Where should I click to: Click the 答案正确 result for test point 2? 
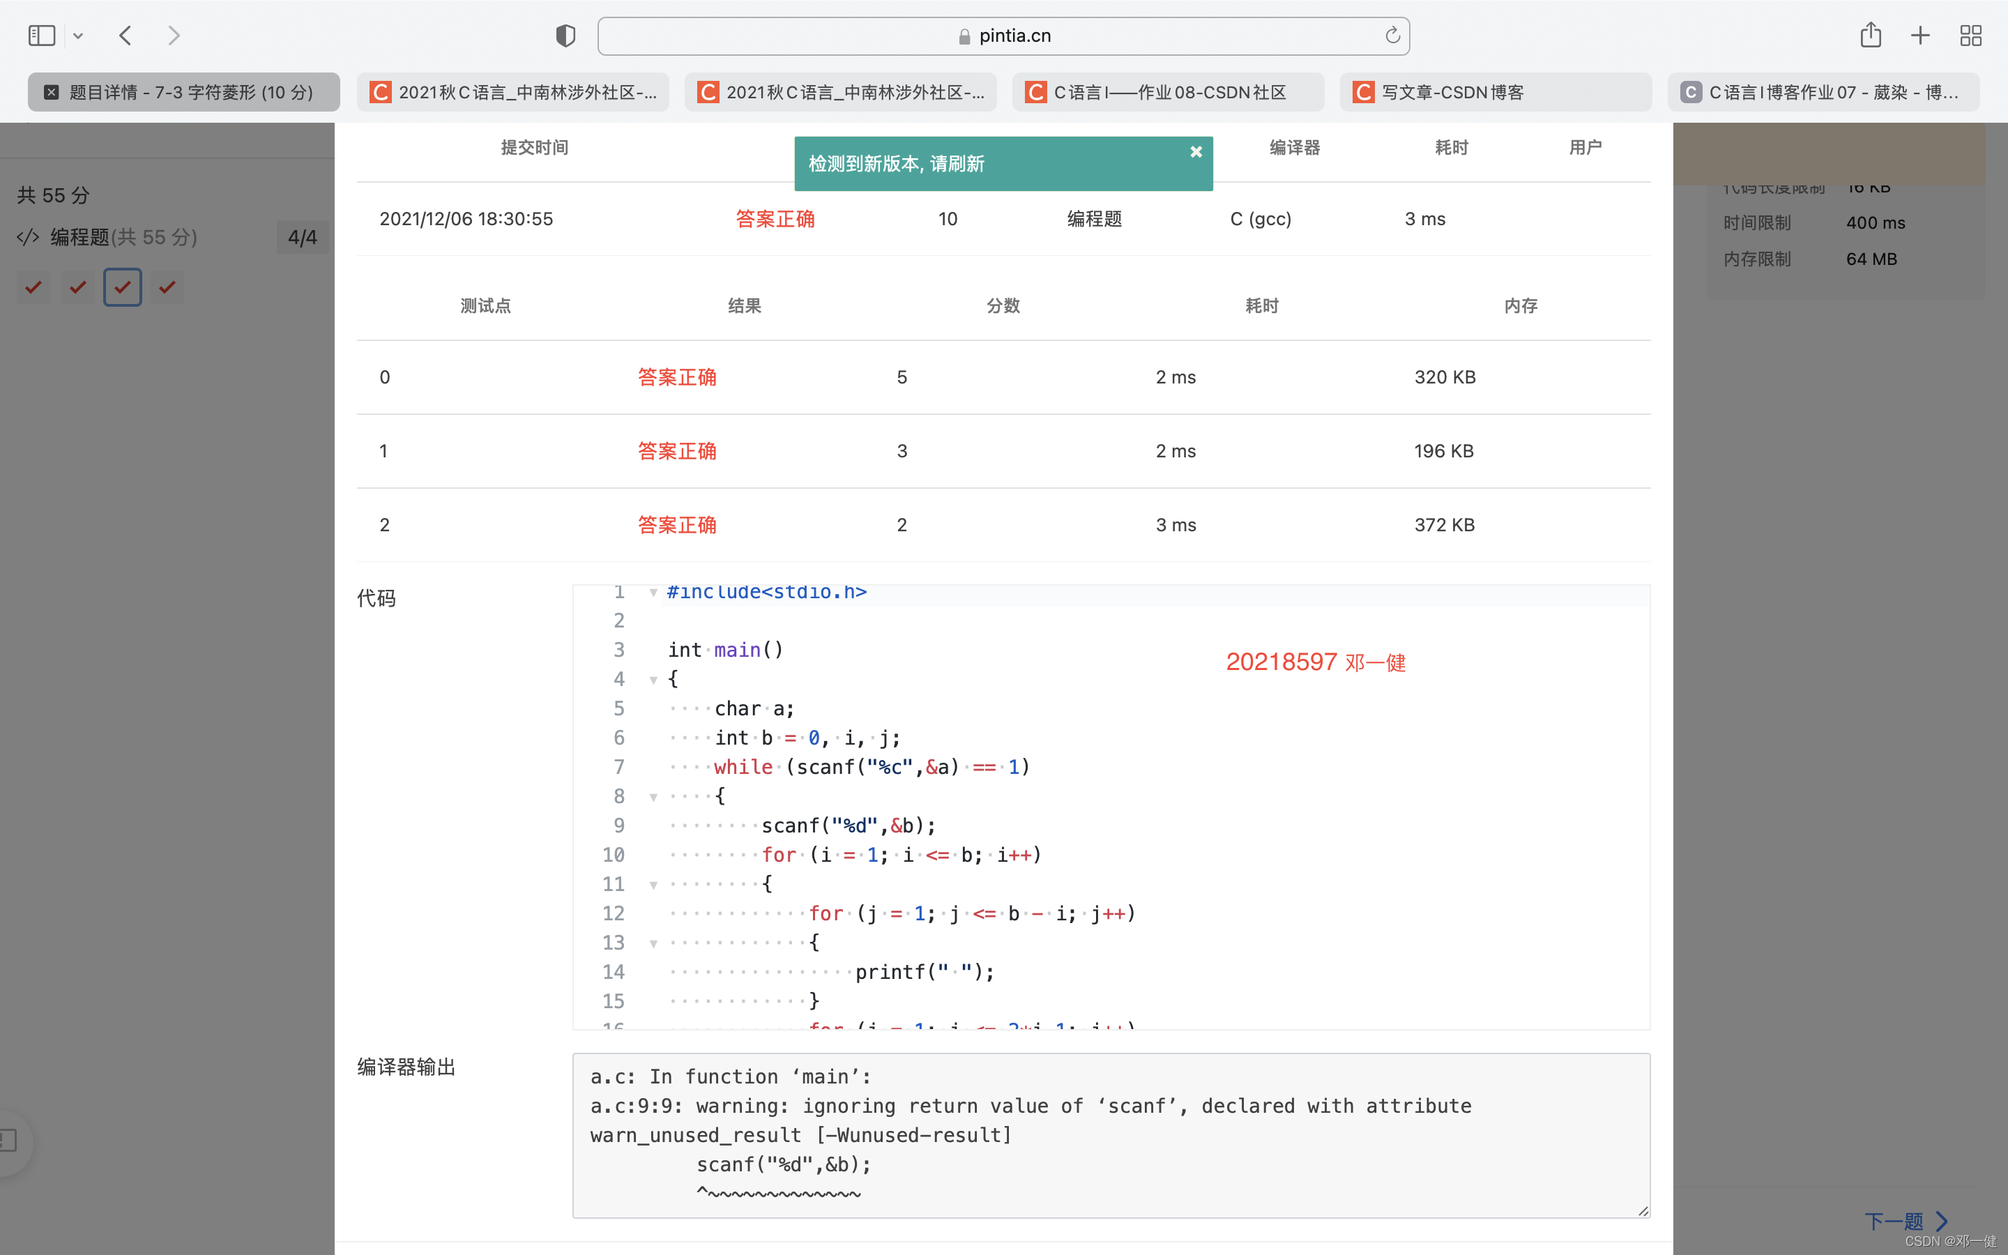point(677,524)
